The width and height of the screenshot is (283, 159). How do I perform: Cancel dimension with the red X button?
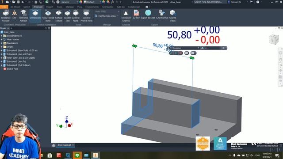click(181, 53)
